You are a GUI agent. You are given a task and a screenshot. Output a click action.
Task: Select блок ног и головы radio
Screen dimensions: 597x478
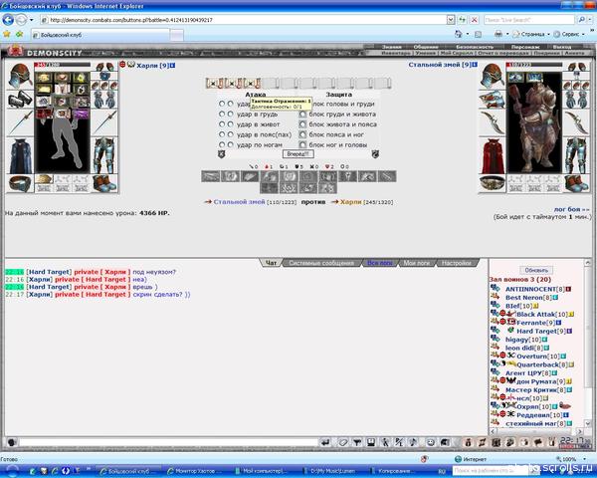coord(302,144)
